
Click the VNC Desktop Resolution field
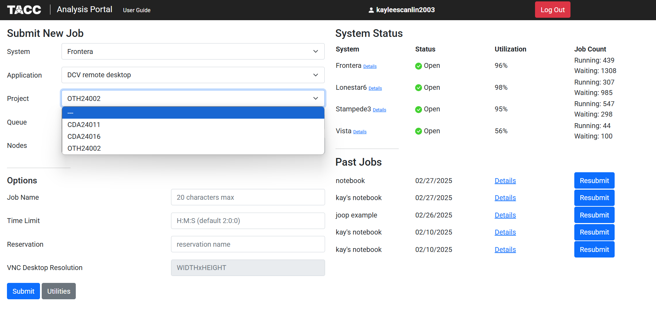click(x=248, y=268)
